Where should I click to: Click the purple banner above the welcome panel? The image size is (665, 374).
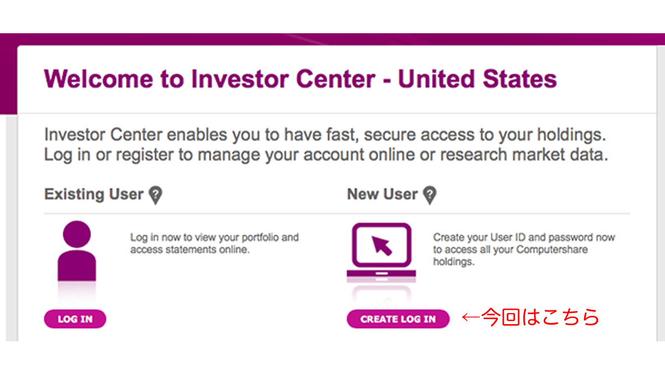[x=332, y=39]
